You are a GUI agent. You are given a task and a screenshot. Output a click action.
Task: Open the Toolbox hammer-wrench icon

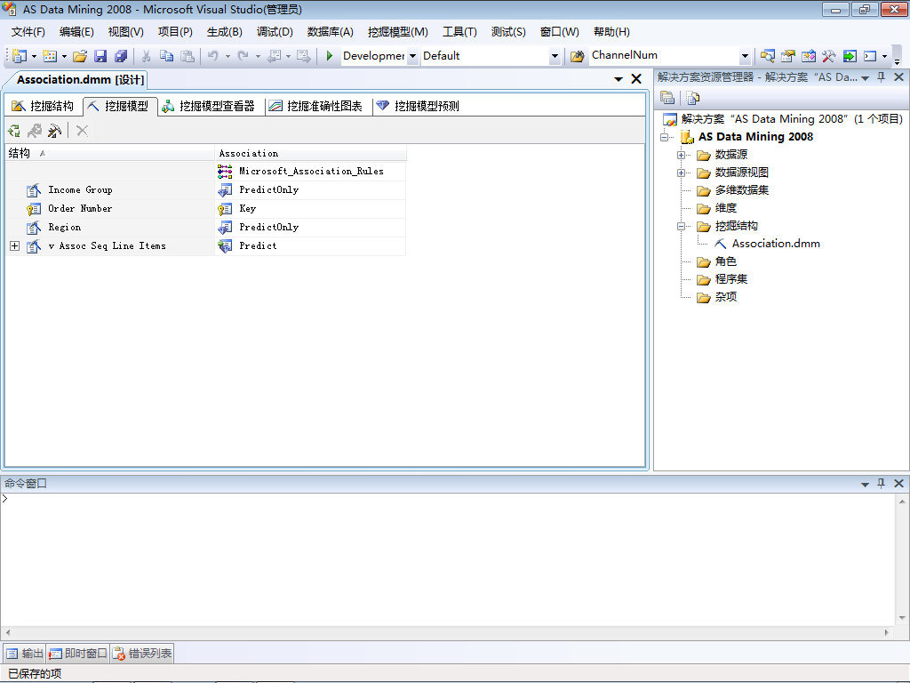[828, 56]
